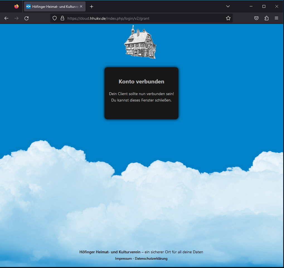284x268 pixels.
Task: Select the Höfinger Heimat- und Kulturverein tab
Action: [x=55, y=6]
